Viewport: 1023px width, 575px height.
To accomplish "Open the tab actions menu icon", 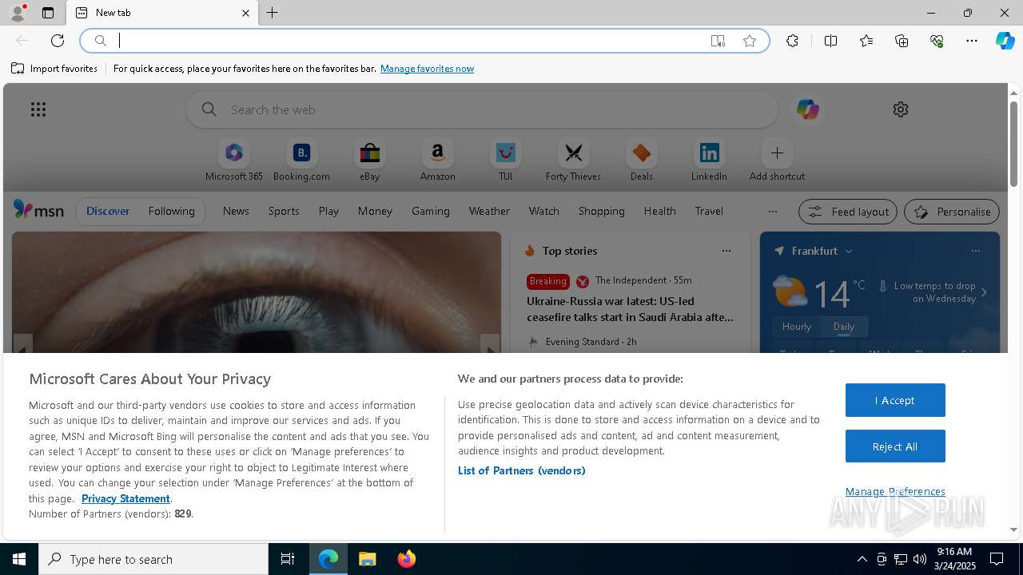I will (48, 13).
